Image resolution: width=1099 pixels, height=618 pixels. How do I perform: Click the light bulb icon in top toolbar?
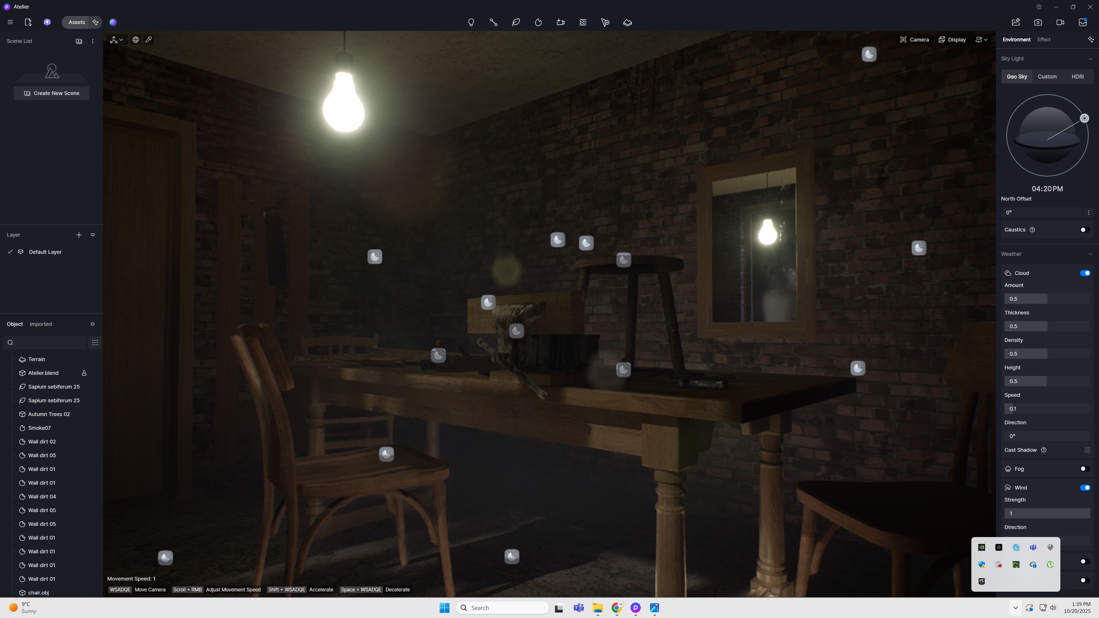(471, 22)
